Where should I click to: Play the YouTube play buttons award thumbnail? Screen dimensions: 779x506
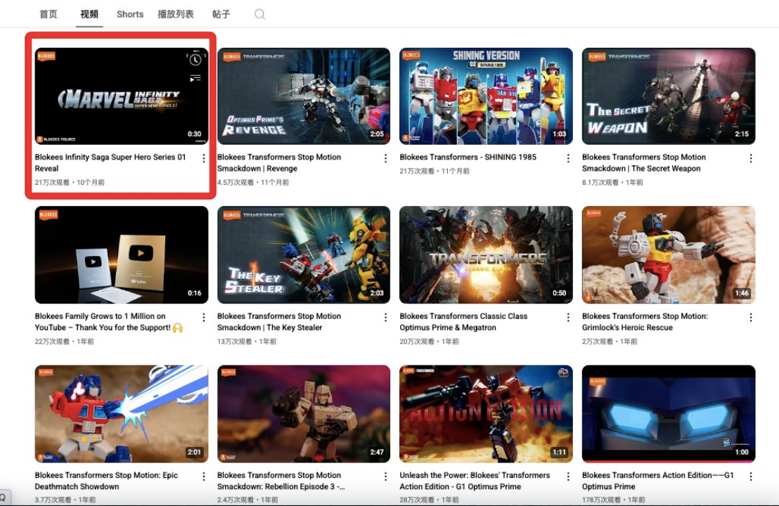[x=122, y=254]
